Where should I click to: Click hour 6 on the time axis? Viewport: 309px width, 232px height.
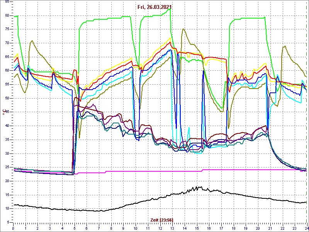tap(87, 229)
